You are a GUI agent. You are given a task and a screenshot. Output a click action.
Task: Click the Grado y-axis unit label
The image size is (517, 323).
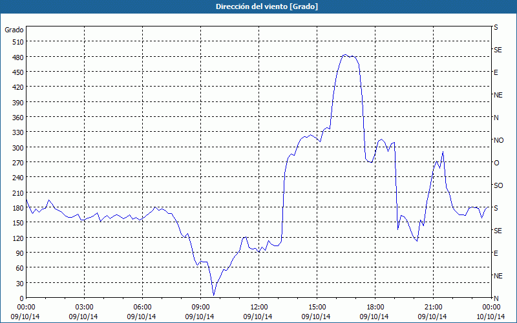(14, 30)
